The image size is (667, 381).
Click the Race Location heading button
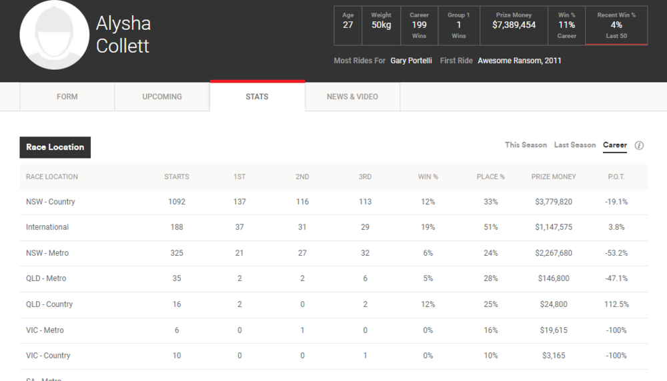[x=55, y=147]
